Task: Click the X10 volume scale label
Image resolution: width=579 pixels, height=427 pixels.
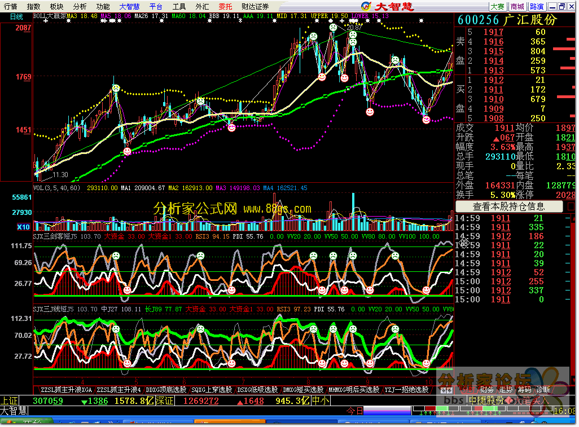Action: (x=23, y=227)
